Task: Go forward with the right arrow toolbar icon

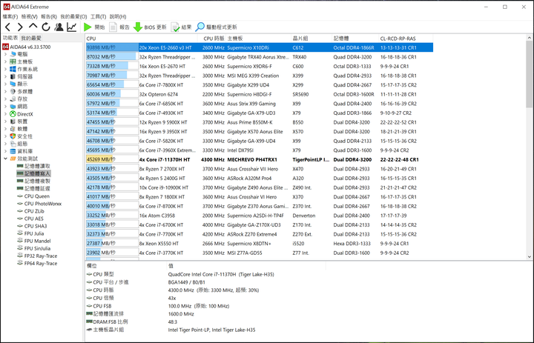Action: [20, 27]
